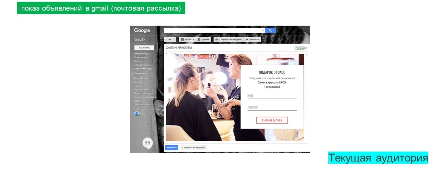The height and width of the screenshot is (172, 440).
Task: Open the Черновики (11) folder
Action: click(142, 68)
